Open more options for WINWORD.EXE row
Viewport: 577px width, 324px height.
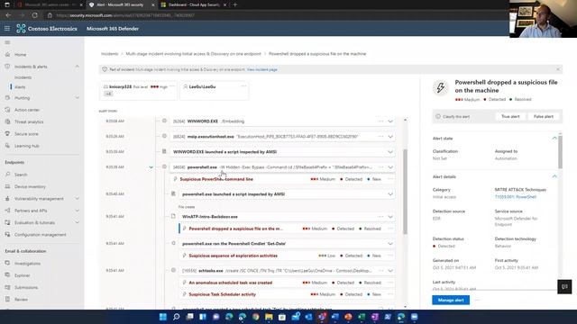click(380, 121)
